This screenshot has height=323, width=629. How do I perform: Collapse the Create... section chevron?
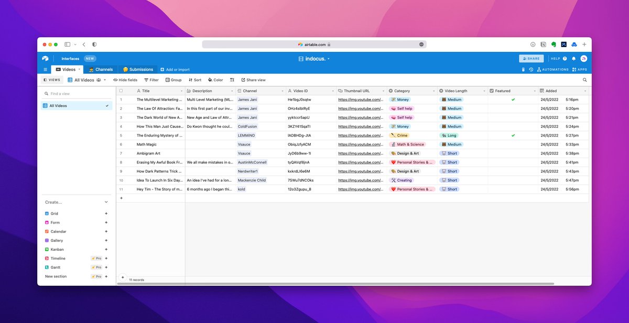[106, 202]
